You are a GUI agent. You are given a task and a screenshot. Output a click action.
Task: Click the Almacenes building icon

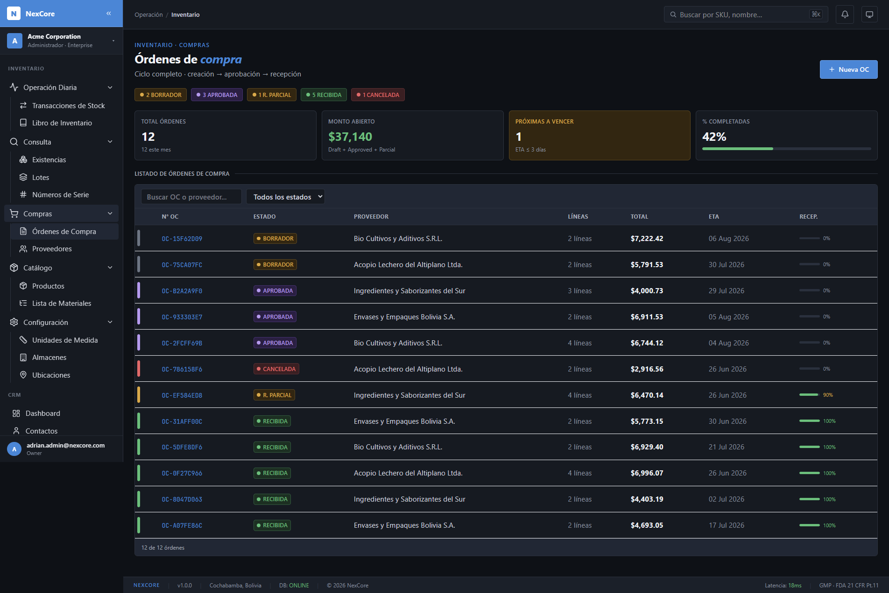23,357
